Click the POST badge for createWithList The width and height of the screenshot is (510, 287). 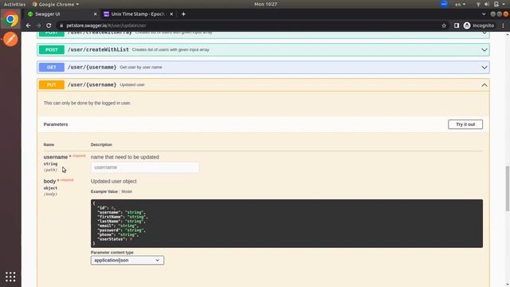[x=51, y=49]
